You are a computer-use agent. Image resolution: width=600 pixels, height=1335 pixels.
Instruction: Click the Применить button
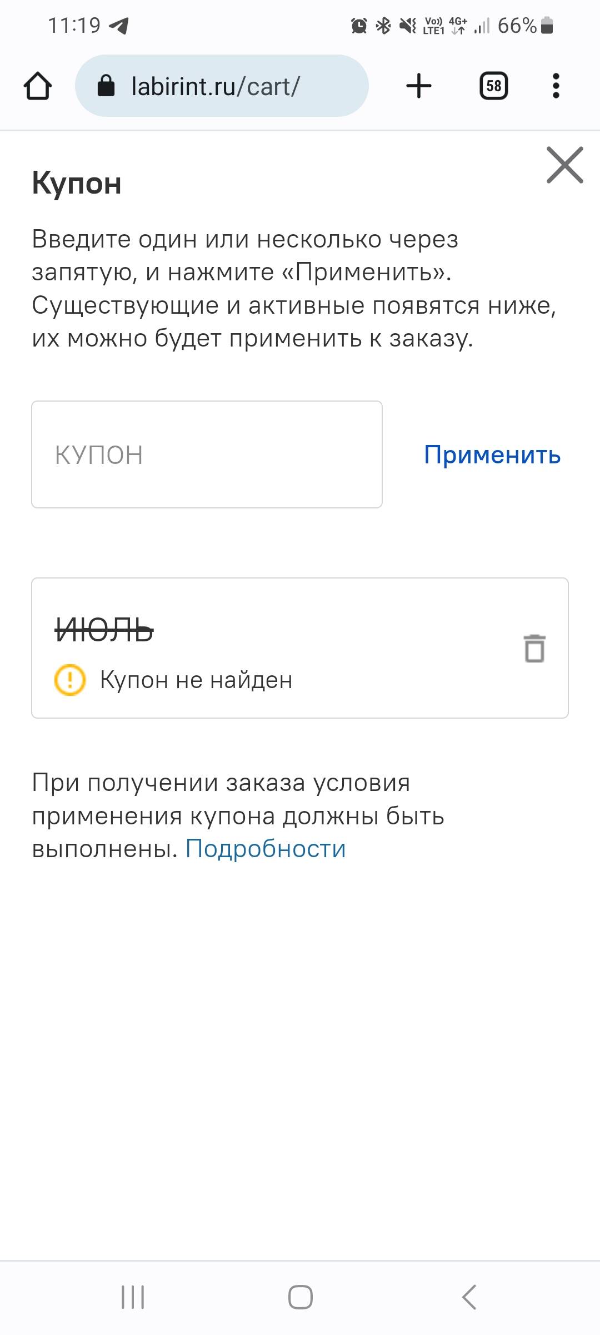[x=492, y=455]
